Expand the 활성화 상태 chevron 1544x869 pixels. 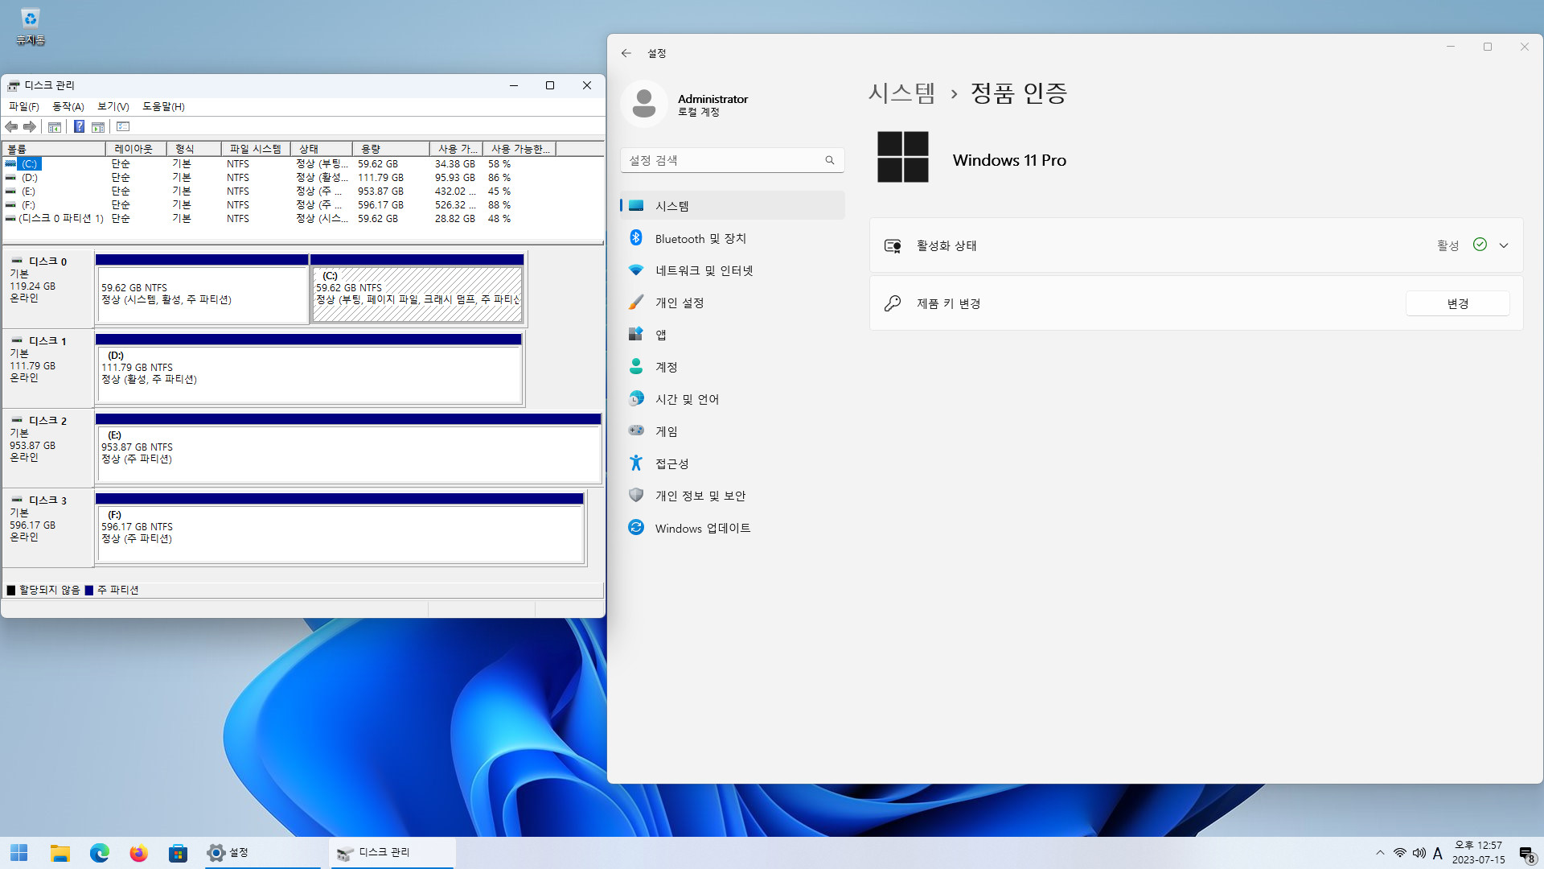(1504, 245)
